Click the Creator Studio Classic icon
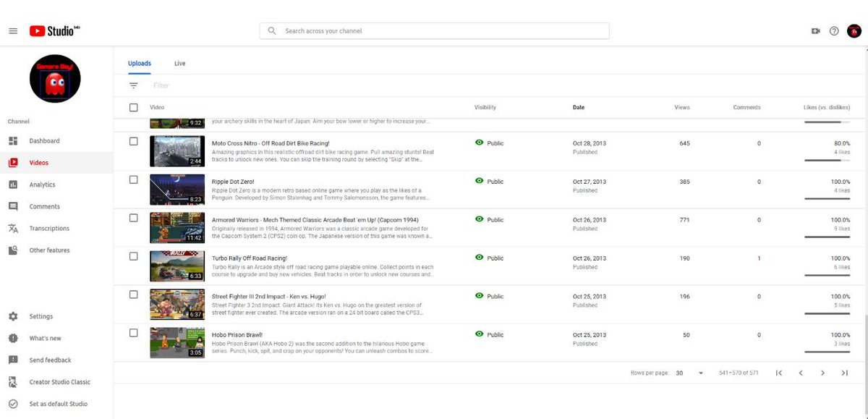Image resolution: width=868 pixels, height=419 pixels. (x=13, y=381)
